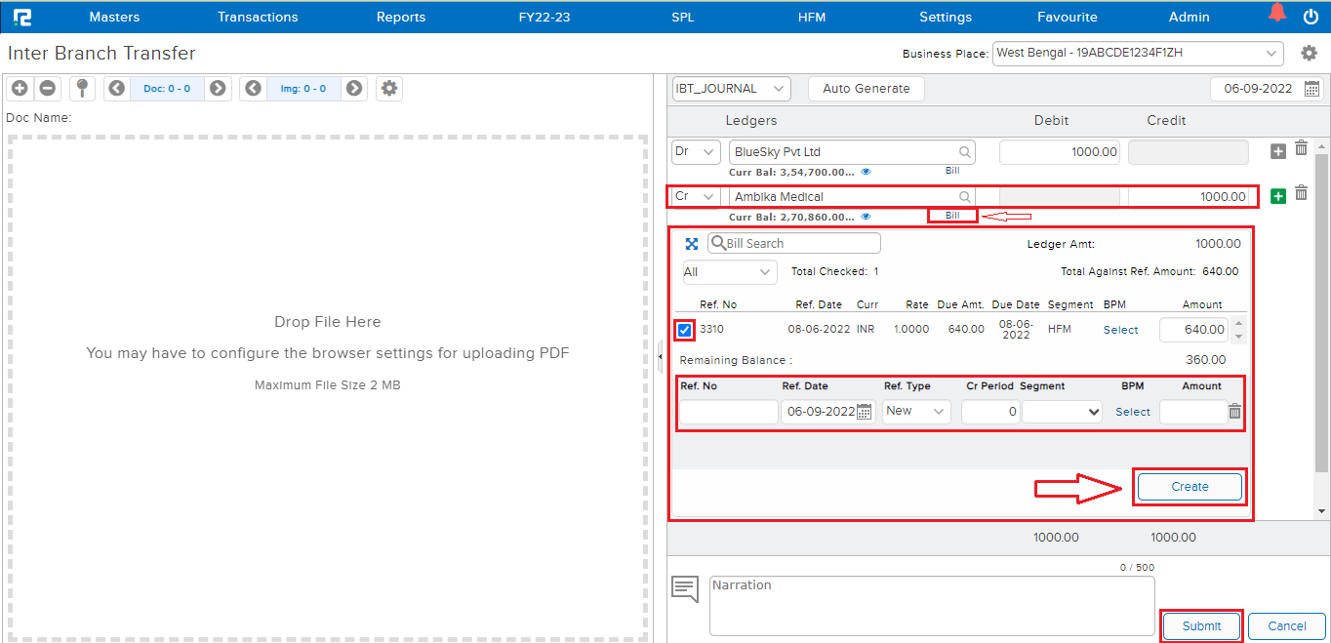Click the zoom out minus icon
This screenshot has height=643, width=1331.
coord(47,89)
